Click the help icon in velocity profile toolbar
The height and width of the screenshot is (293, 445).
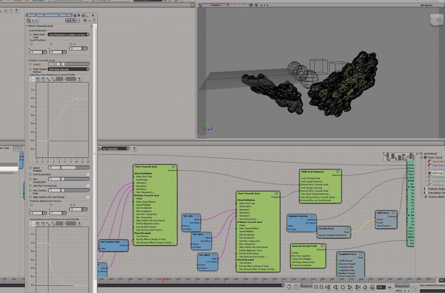pyautogui.click(x=79, y=79)
